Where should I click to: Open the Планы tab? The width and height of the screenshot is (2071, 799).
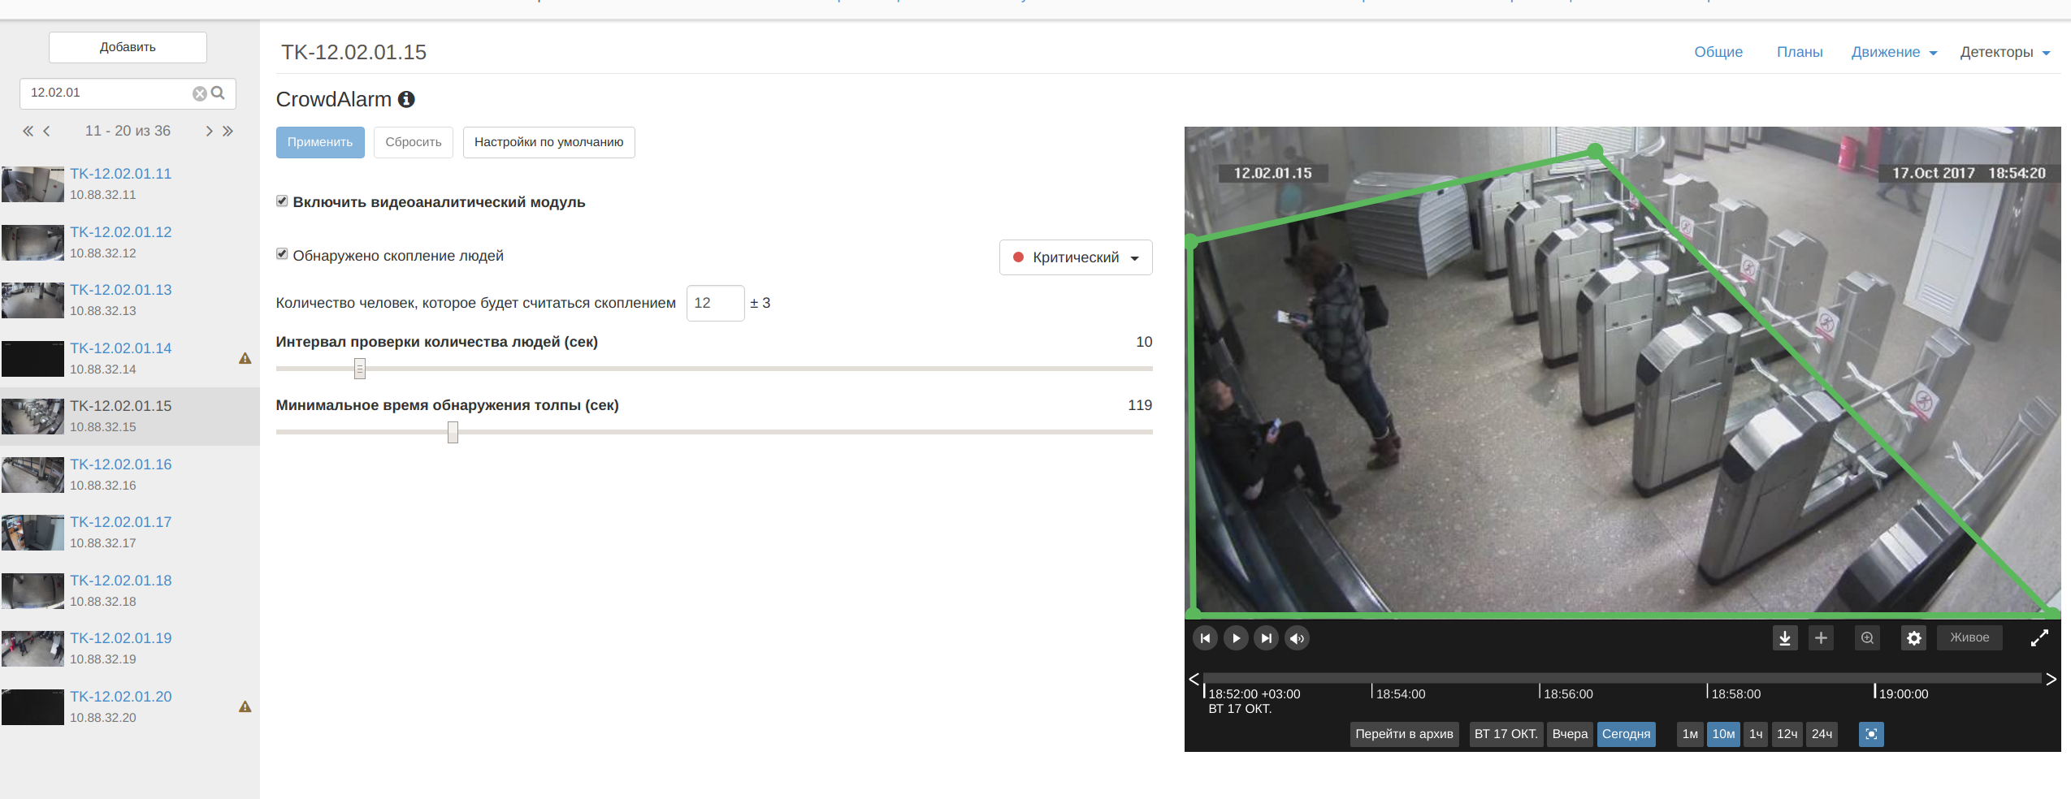point(1800,52)
